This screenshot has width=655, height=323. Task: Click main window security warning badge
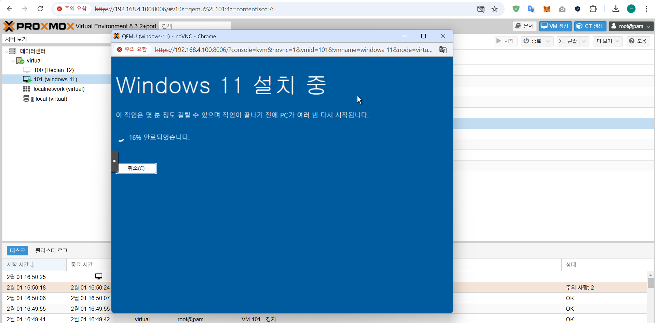pyautogui.click(x=72, y=9)
